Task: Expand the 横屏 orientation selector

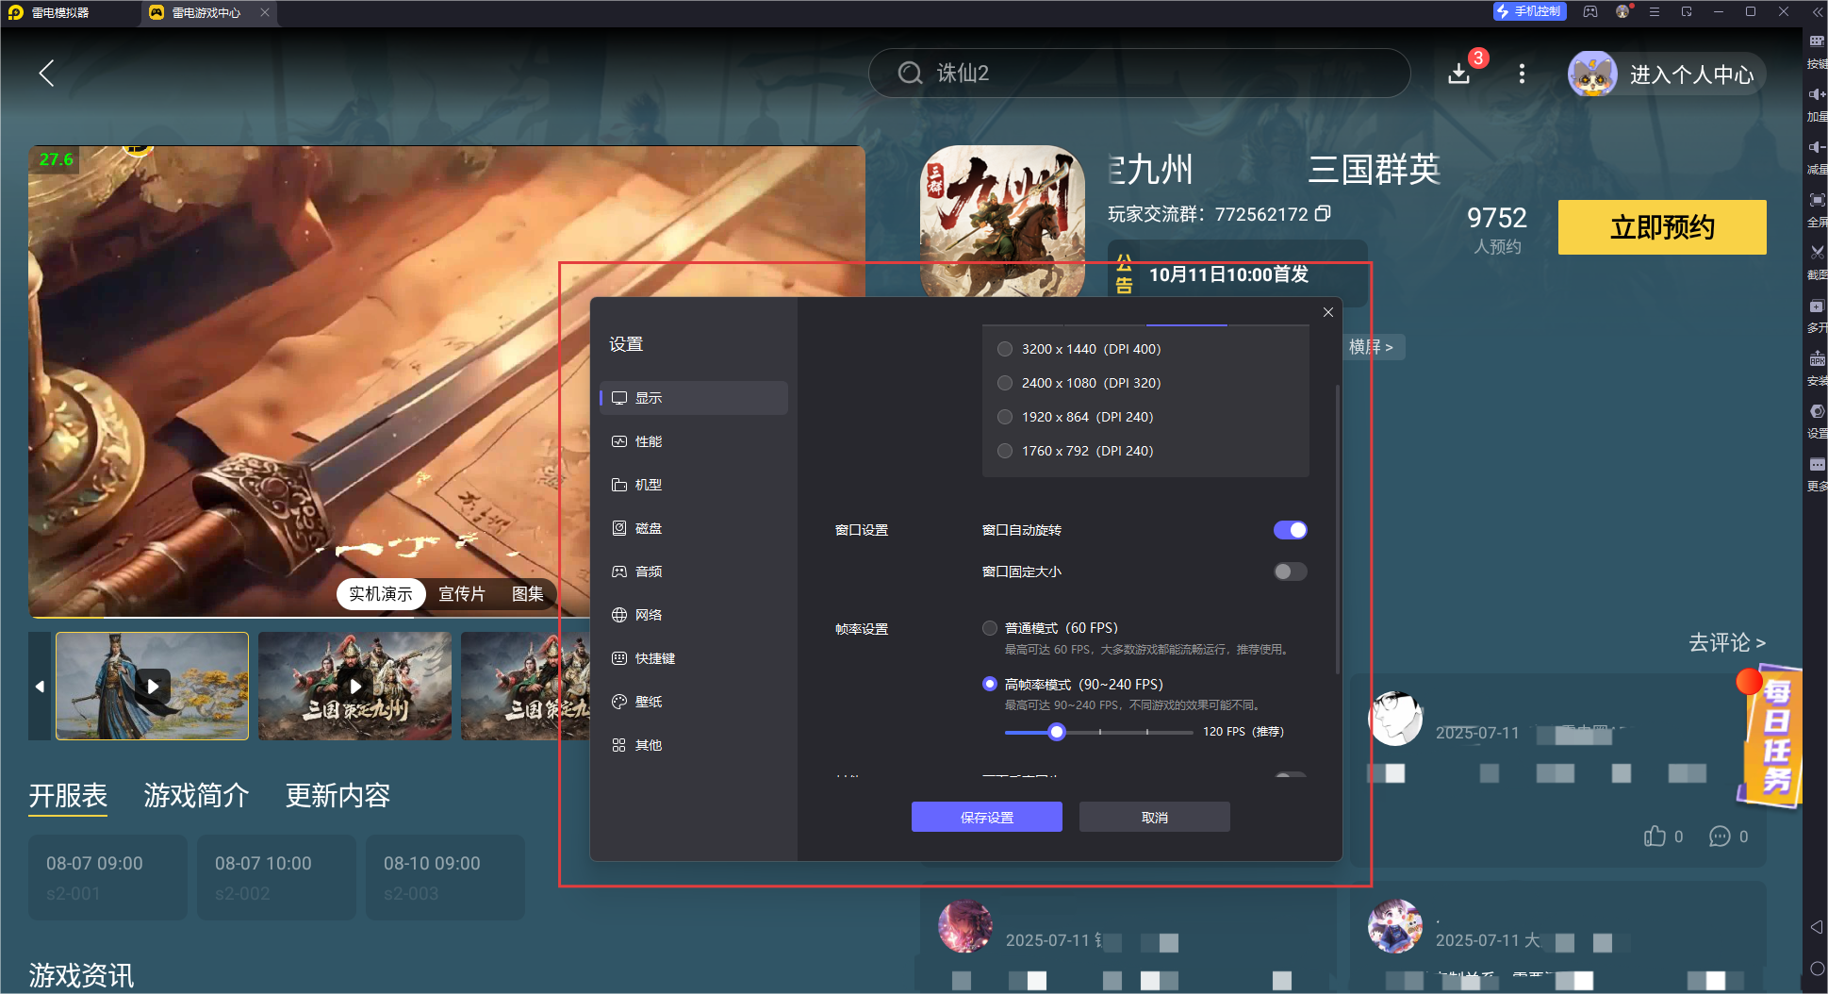Action: tap(1372, 347)
